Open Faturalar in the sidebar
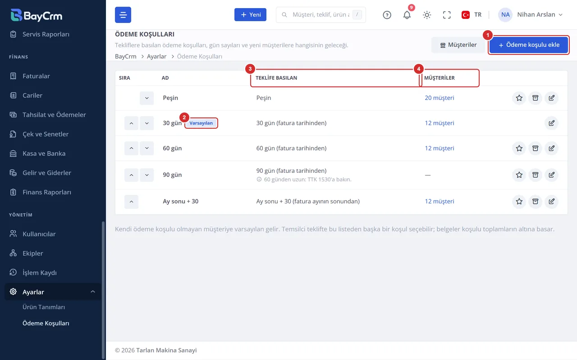Screen dimensions: 577x360 click(x=53, y=76)
